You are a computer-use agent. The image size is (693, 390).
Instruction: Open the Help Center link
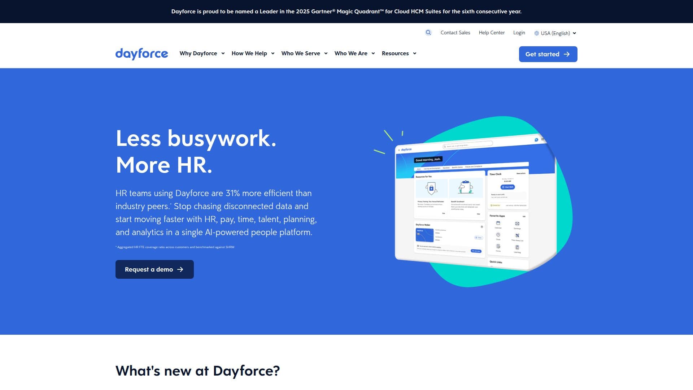[x=492, y=32]
